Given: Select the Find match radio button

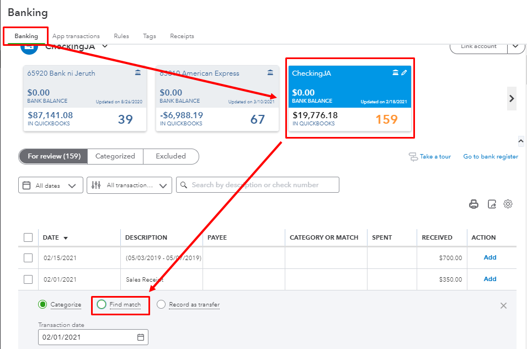Looking at the screenshot, I should (x=102, y=304).
